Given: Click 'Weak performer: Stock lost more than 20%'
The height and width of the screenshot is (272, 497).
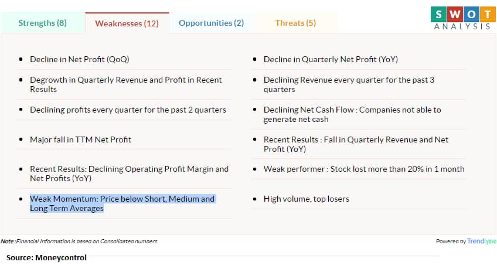Looking at the screenshot, I should 363,169.
